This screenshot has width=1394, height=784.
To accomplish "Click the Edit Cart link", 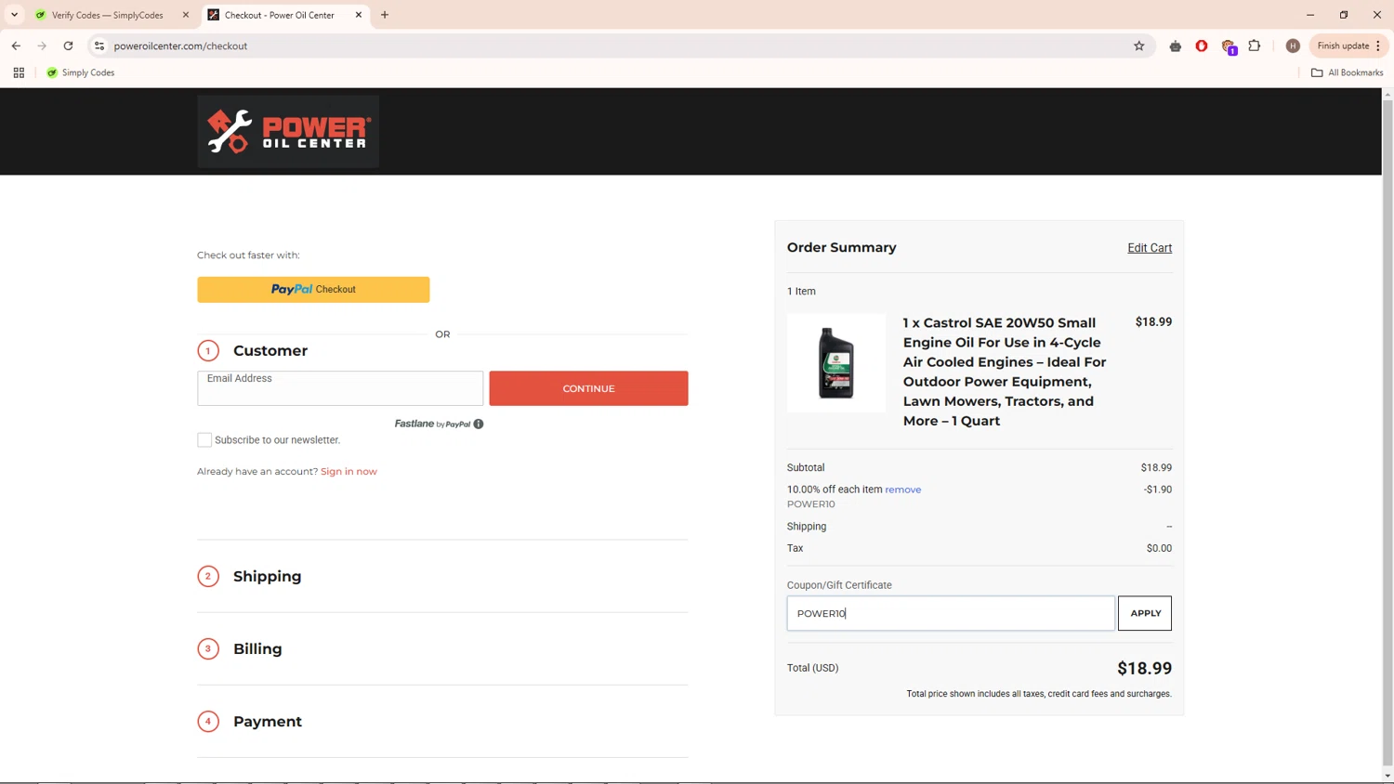I will (1150, 248).
